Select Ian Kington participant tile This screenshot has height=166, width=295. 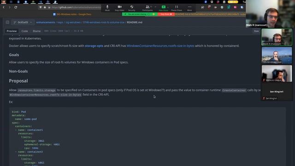coord(277,92)
